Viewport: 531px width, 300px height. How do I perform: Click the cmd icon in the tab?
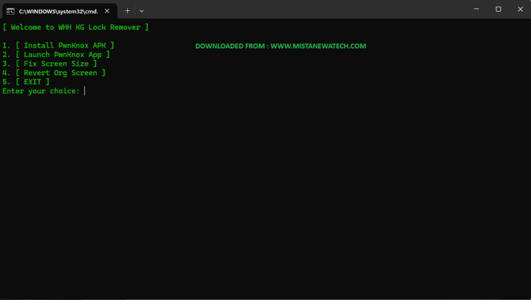[10, 10]
